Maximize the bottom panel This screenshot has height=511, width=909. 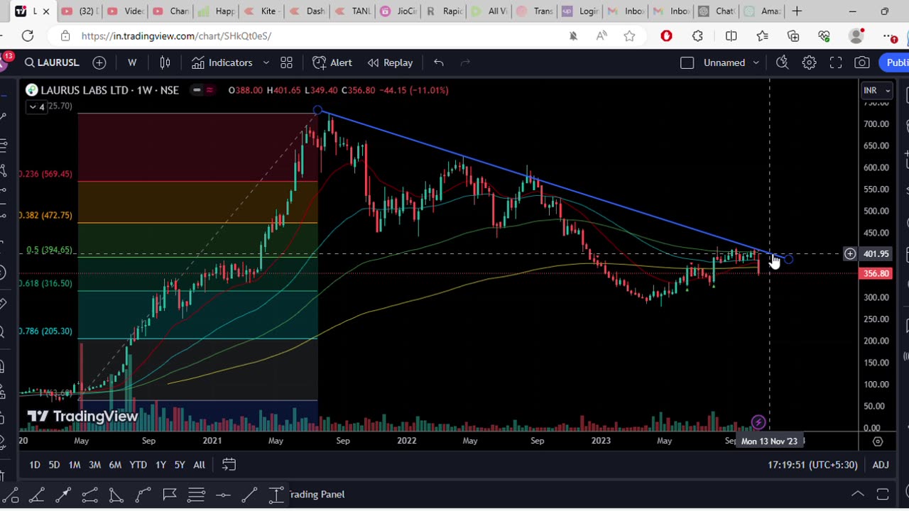pyautogui.click(x=883, y=494)
